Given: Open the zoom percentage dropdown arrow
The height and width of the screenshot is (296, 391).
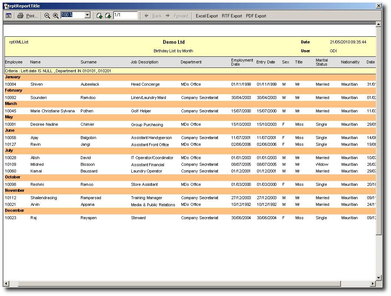Looking at the screenshot, I should click(88, 15).
